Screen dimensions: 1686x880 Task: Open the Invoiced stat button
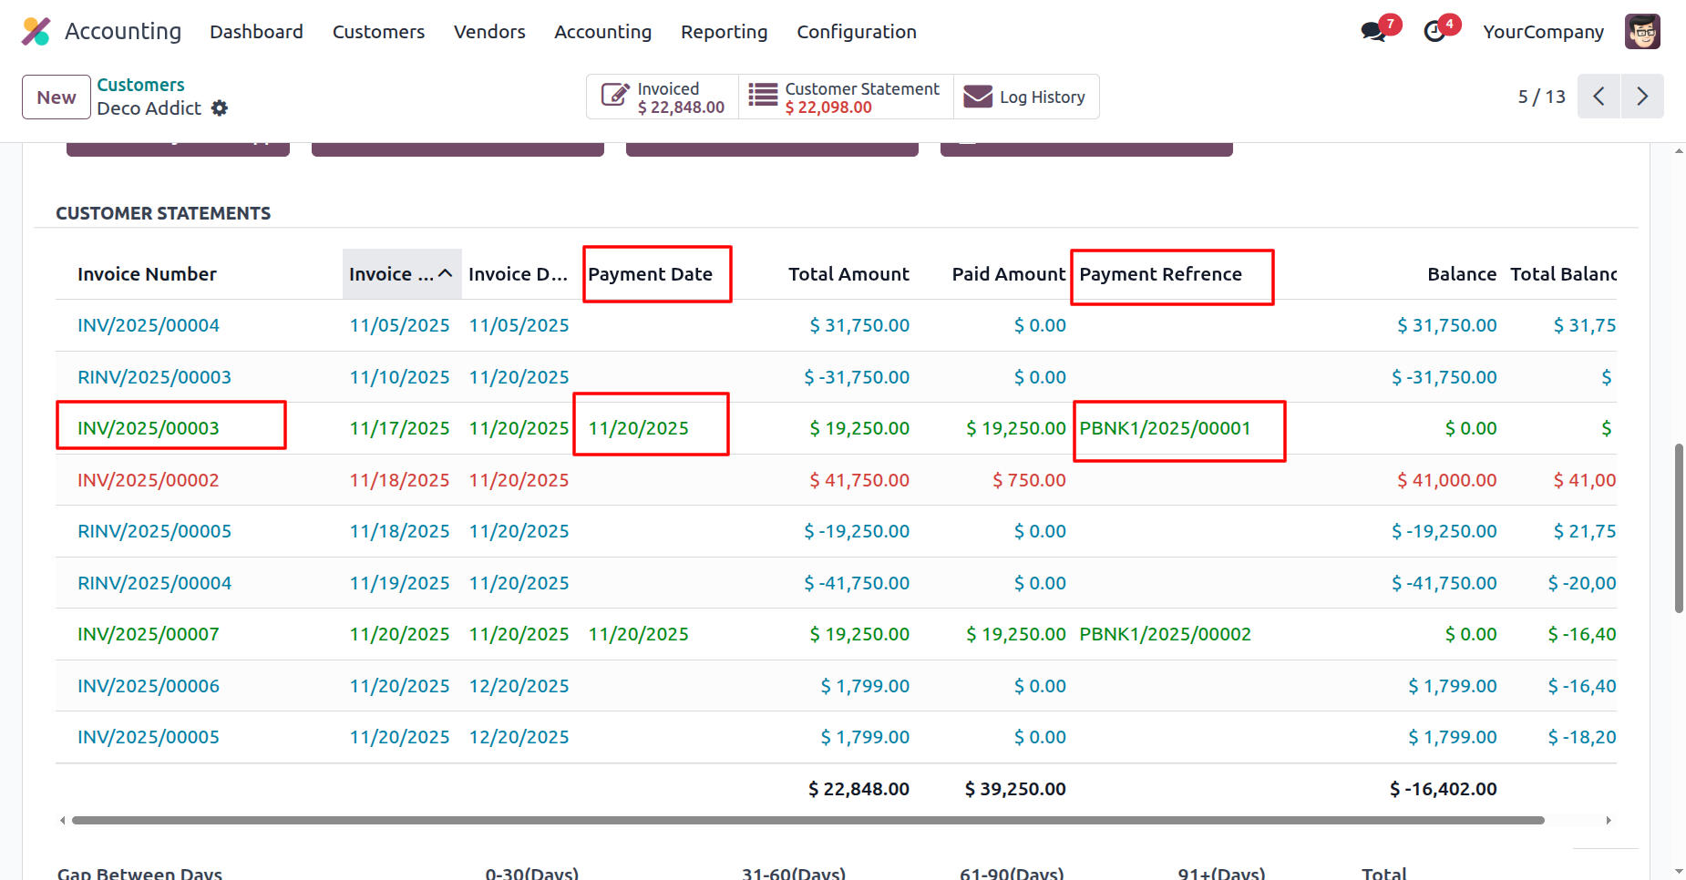coord(663,97)
